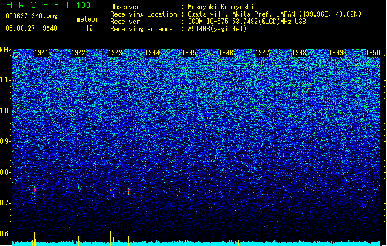Click the meteor echo streak below 1941

(x=35, y=191)
